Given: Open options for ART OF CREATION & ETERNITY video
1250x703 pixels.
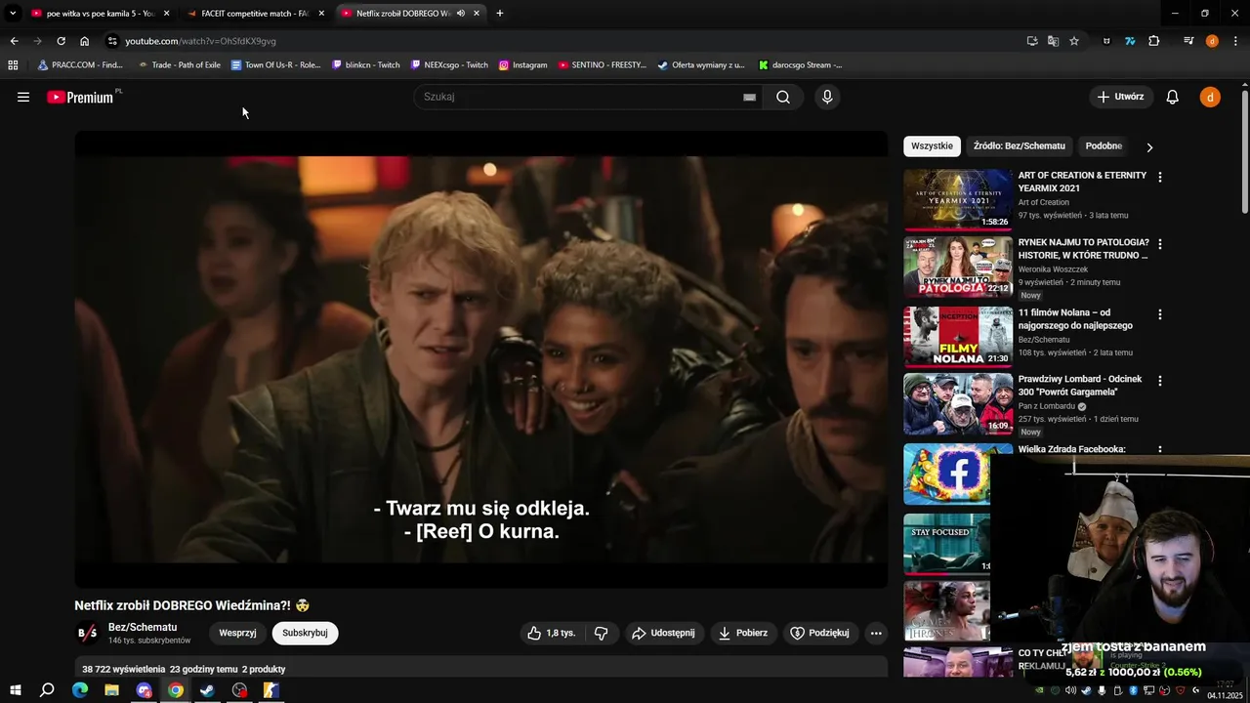Looking at the screenshot, I should pyautogui.click(x=1160, y=178).
